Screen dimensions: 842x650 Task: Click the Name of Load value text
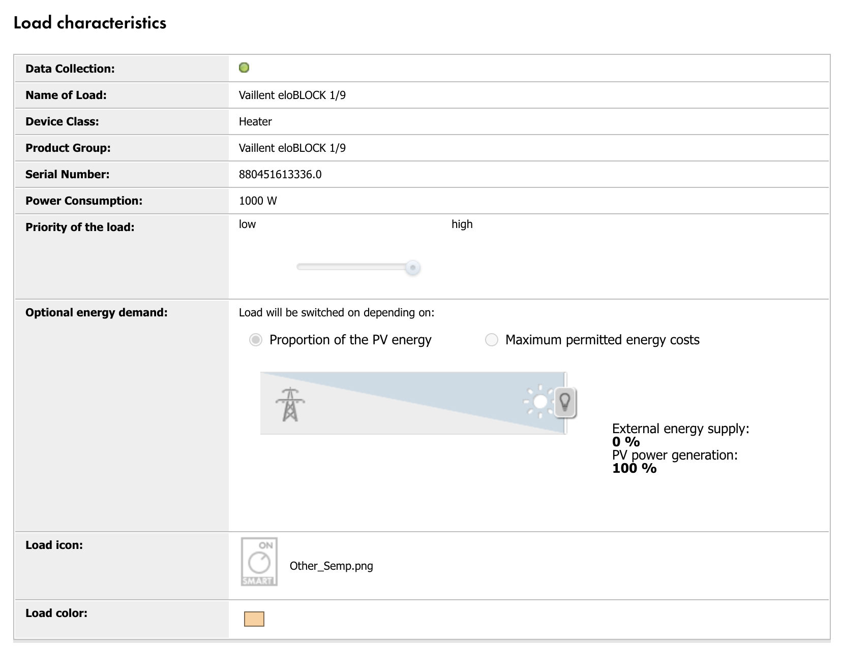tap(292, 95)
